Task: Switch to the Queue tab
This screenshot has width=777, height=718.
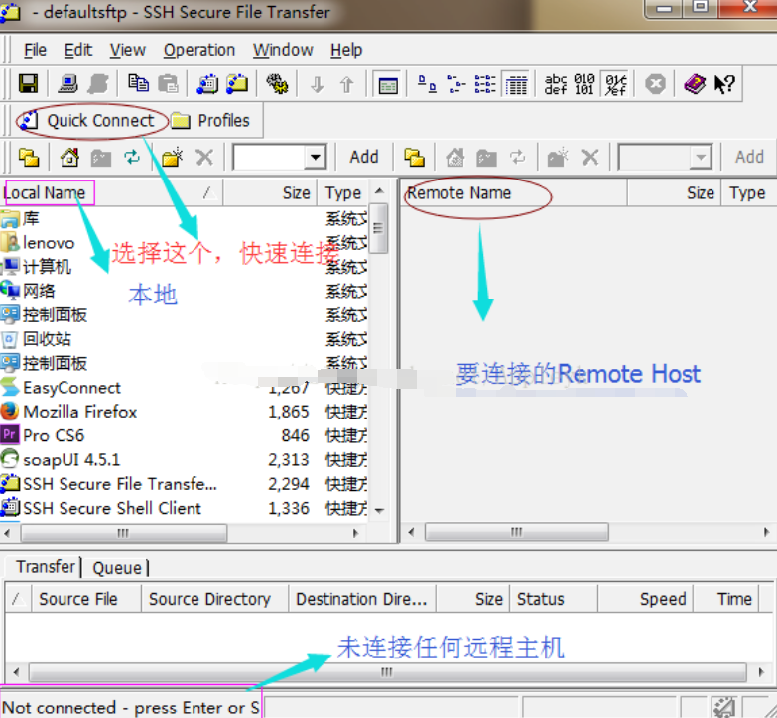Action: coord(116,568)
